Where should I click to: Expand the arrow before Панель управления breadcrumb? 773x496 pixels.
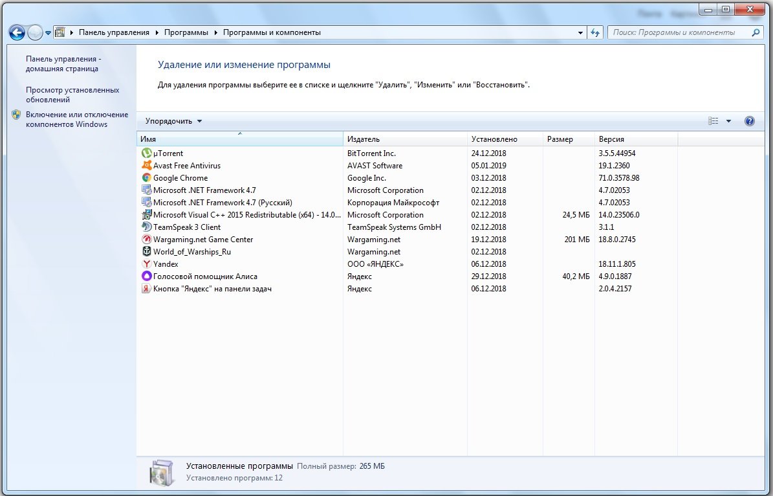[x=72, y=32]
